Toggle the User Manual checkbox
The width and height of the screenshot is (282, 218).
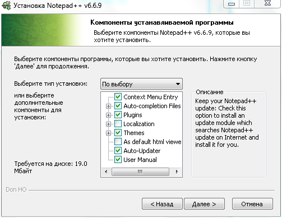coord(118,160)
